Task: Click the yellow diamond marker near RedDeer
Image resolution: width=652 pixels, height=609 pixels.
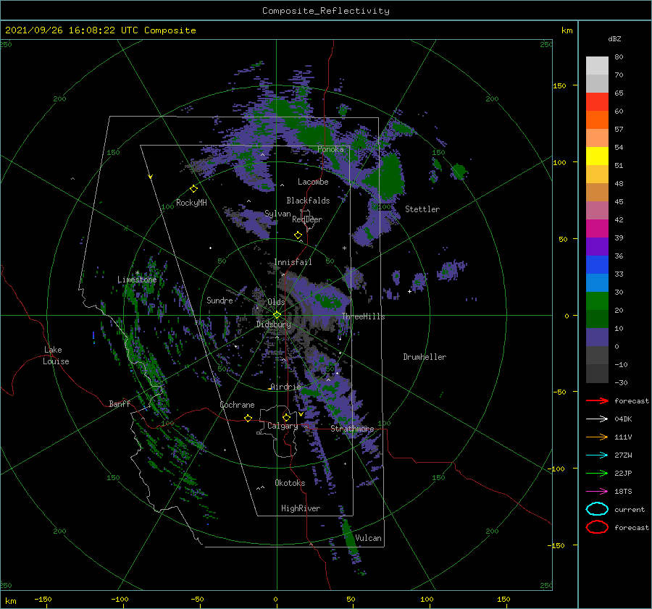Action: [298, 235]
